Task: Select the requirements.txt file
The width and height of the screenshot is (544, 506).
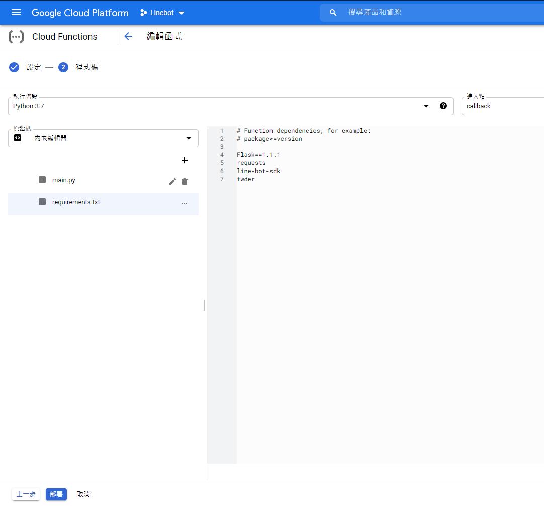Action: (x=104, y=204)
